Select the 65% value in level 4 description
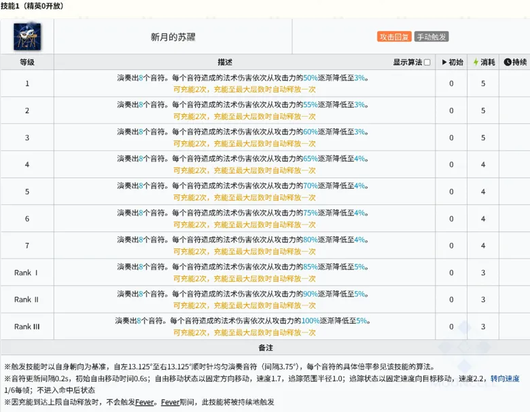 click(x=311, y=159)
